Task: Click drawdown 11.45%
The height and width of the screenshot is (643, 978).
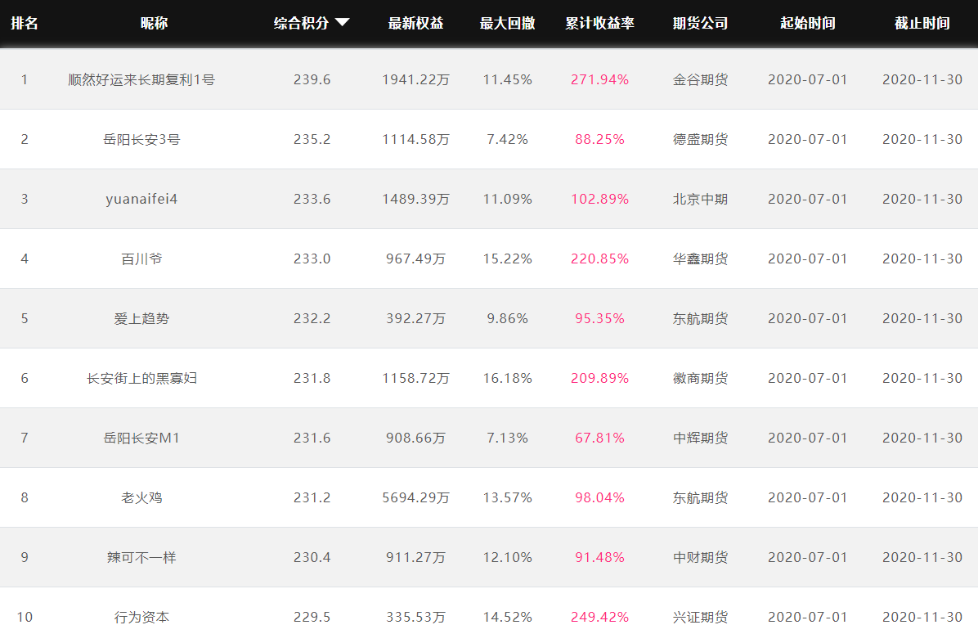Action: point(507,80)
